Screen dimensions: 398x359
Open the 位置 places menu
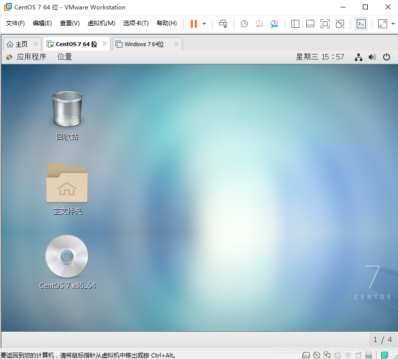(65, 57)
